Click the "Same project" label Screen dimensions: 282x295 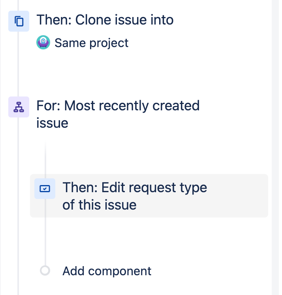click(x=91, y=43)
